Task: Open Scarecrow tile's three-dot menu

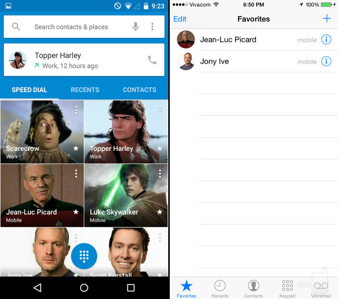Action: pos(76,110)
